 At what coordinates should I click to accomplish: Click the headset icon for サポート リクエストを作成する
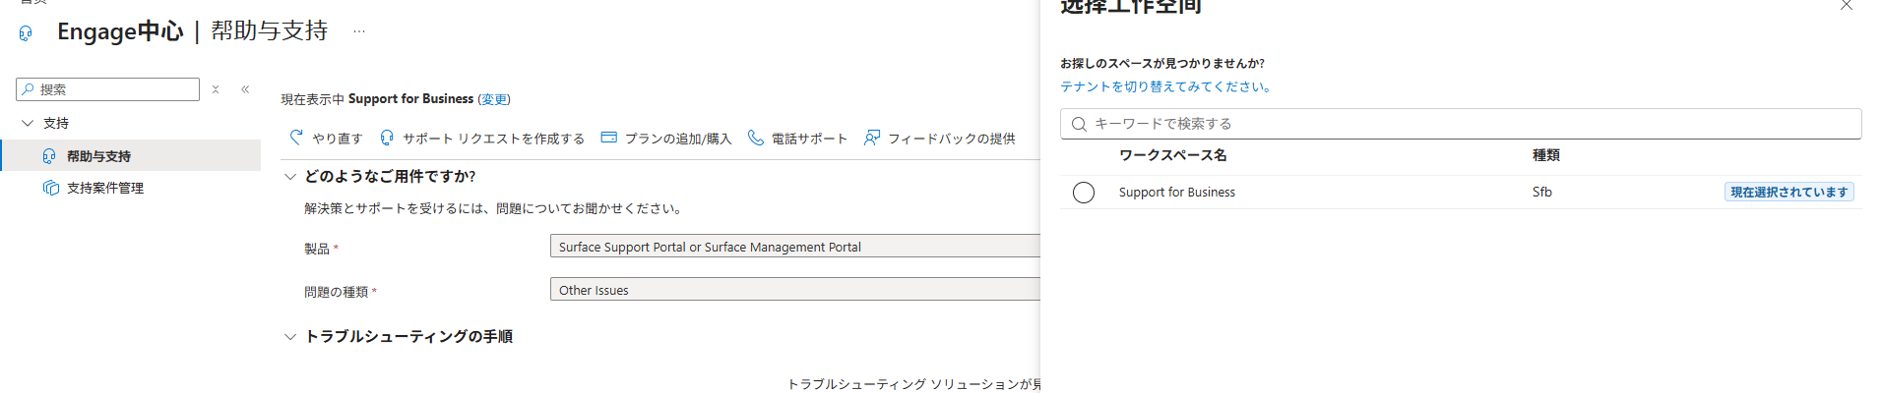(387, 138)
